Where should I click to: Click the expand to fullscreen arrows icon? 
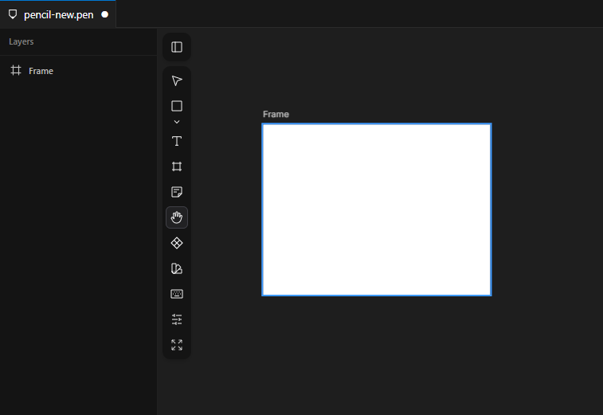(177, 345)
